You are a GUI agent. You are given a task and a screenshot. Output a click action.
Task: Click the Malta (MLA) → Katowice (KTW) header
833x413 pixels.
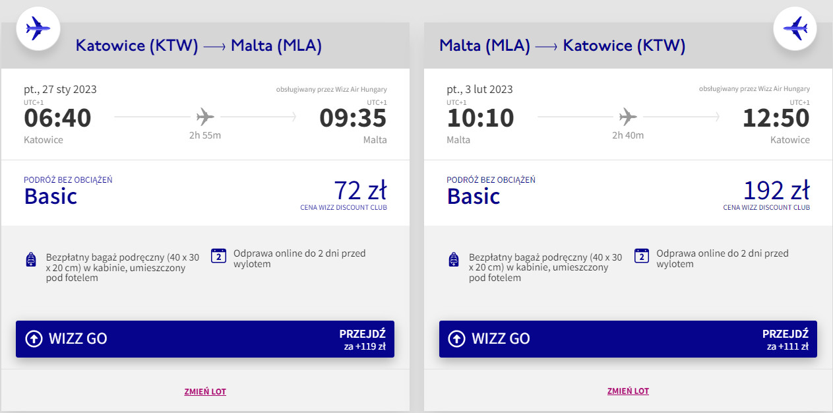(562, 46)
